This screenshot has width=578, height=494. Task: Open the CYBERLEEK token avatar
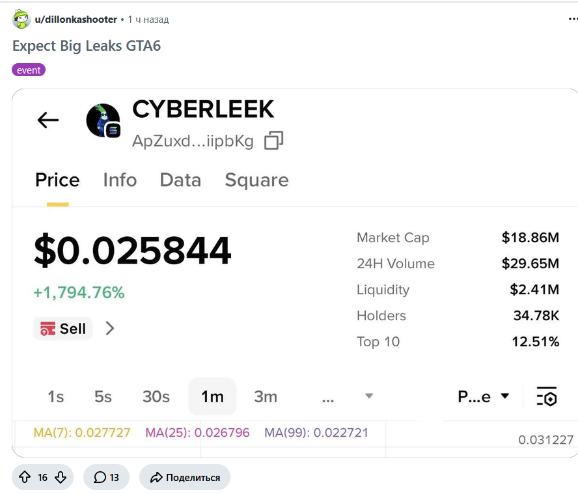(103, 120)
